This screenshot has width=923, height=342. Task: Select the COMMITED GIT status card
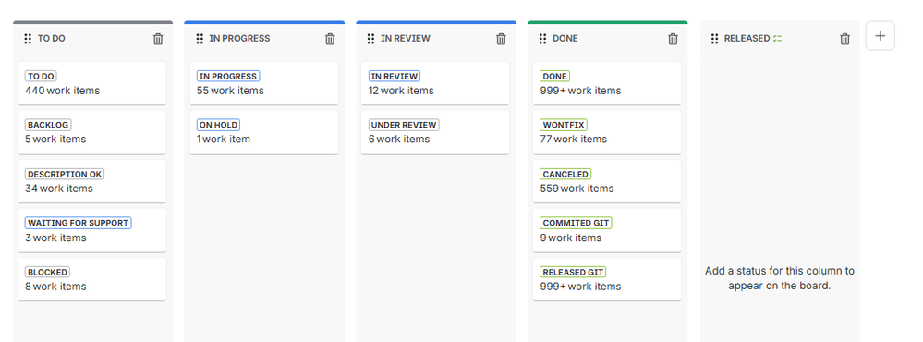tap(607, 230)
